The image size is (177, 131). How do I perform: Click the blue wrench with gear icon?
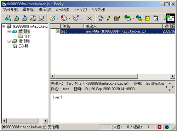tap(139, 18)
